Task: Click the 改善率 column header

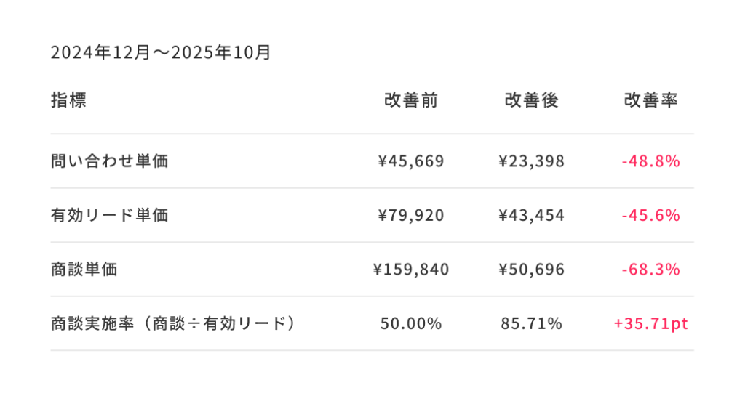Action: [x=651, y=101]
